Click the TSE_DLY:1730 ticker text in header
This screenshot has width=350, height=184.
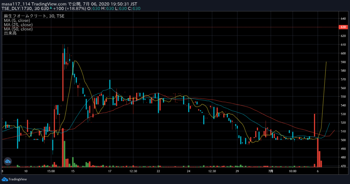point(17,9)
